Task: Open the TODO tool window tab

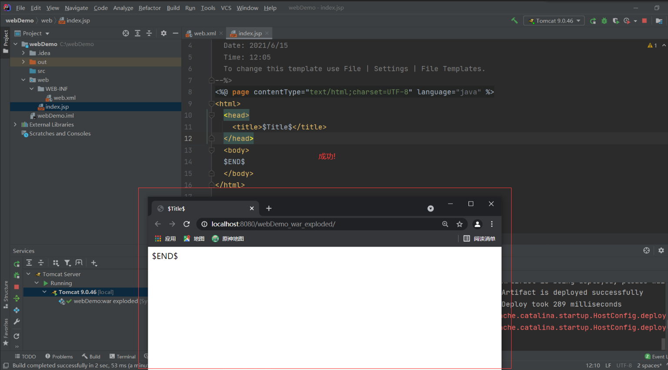Action: click(26, 357)
